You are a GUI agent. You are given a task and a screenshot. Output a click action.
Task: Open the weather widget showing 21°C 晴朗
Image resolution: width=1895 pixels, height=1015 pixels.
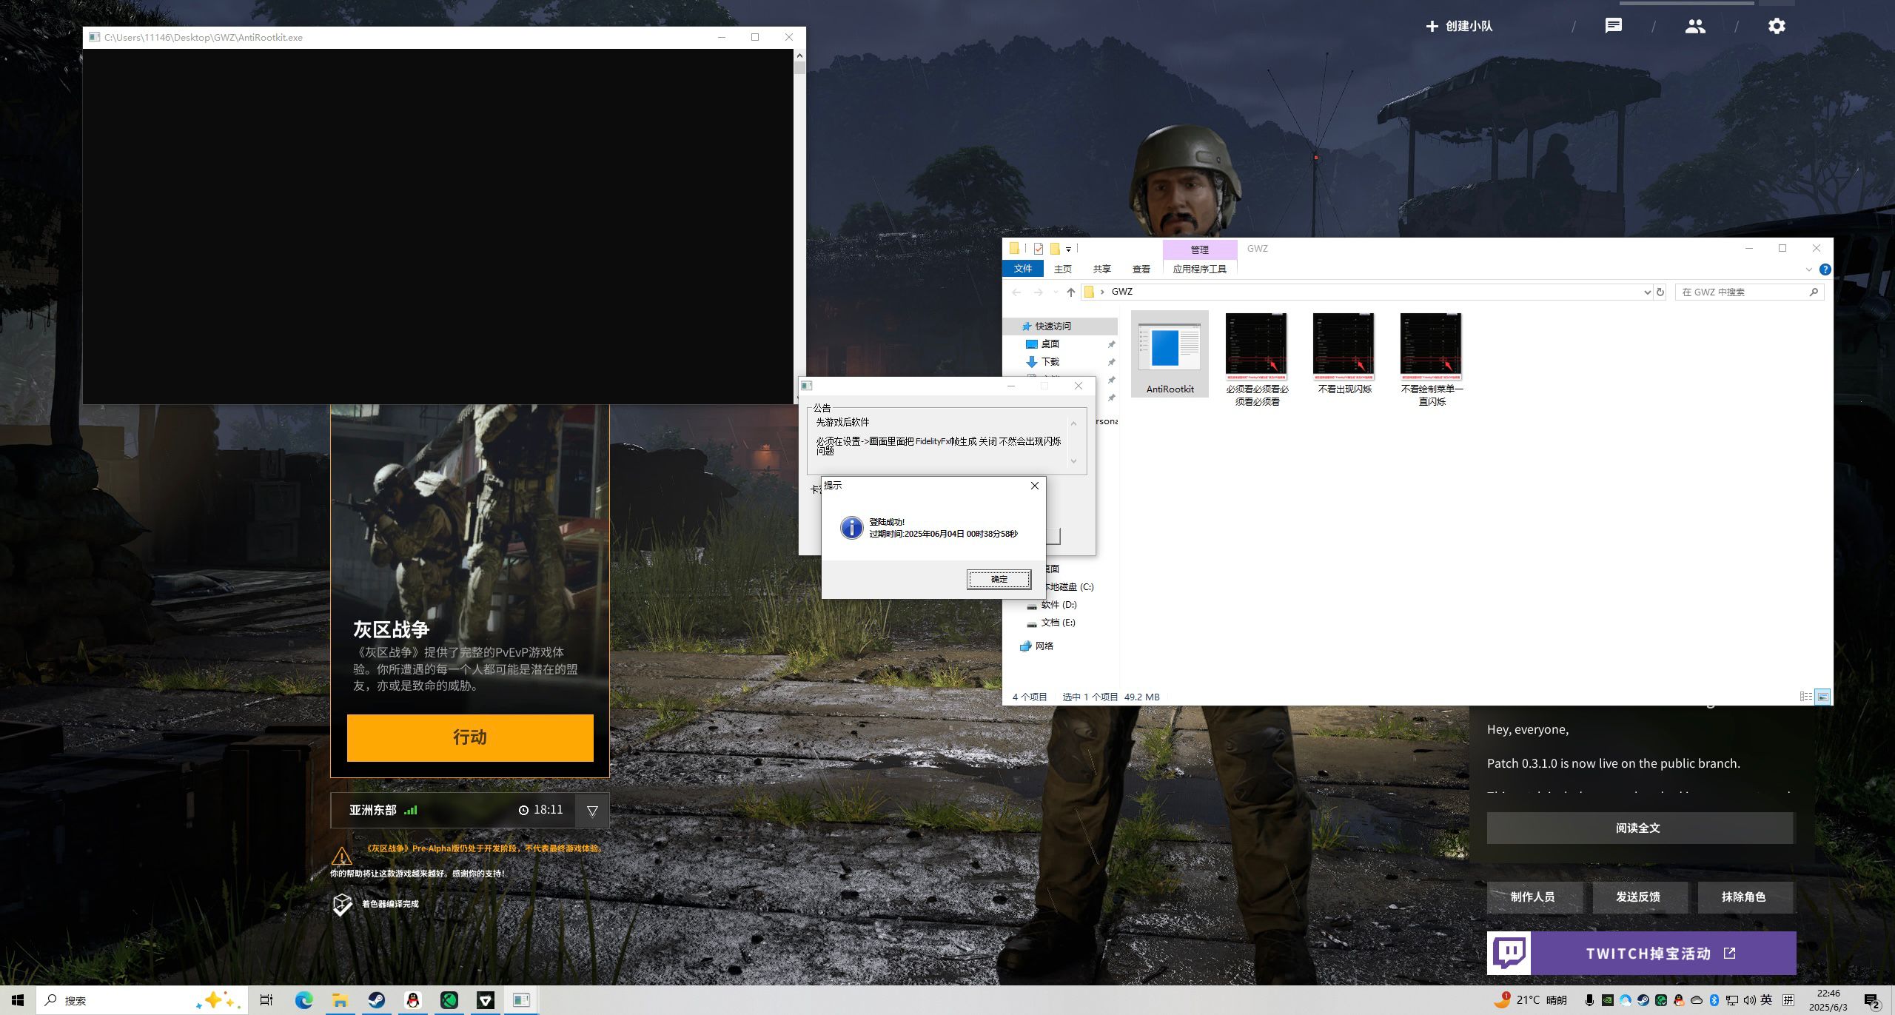(1530, 1000)
